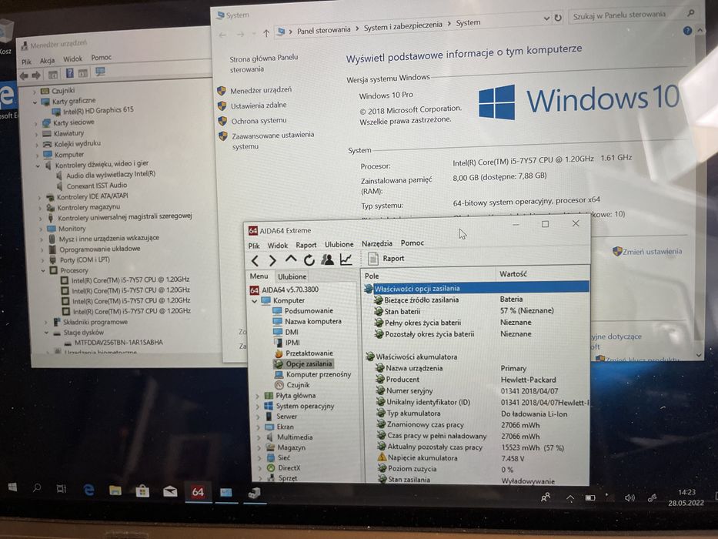Screen dimensions: 718x539
Task: Open the Mail app from the taskbar
Action: (170, 492)
